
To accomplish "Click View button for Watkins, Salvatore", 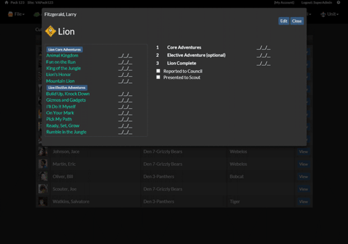I will [303, 202].
